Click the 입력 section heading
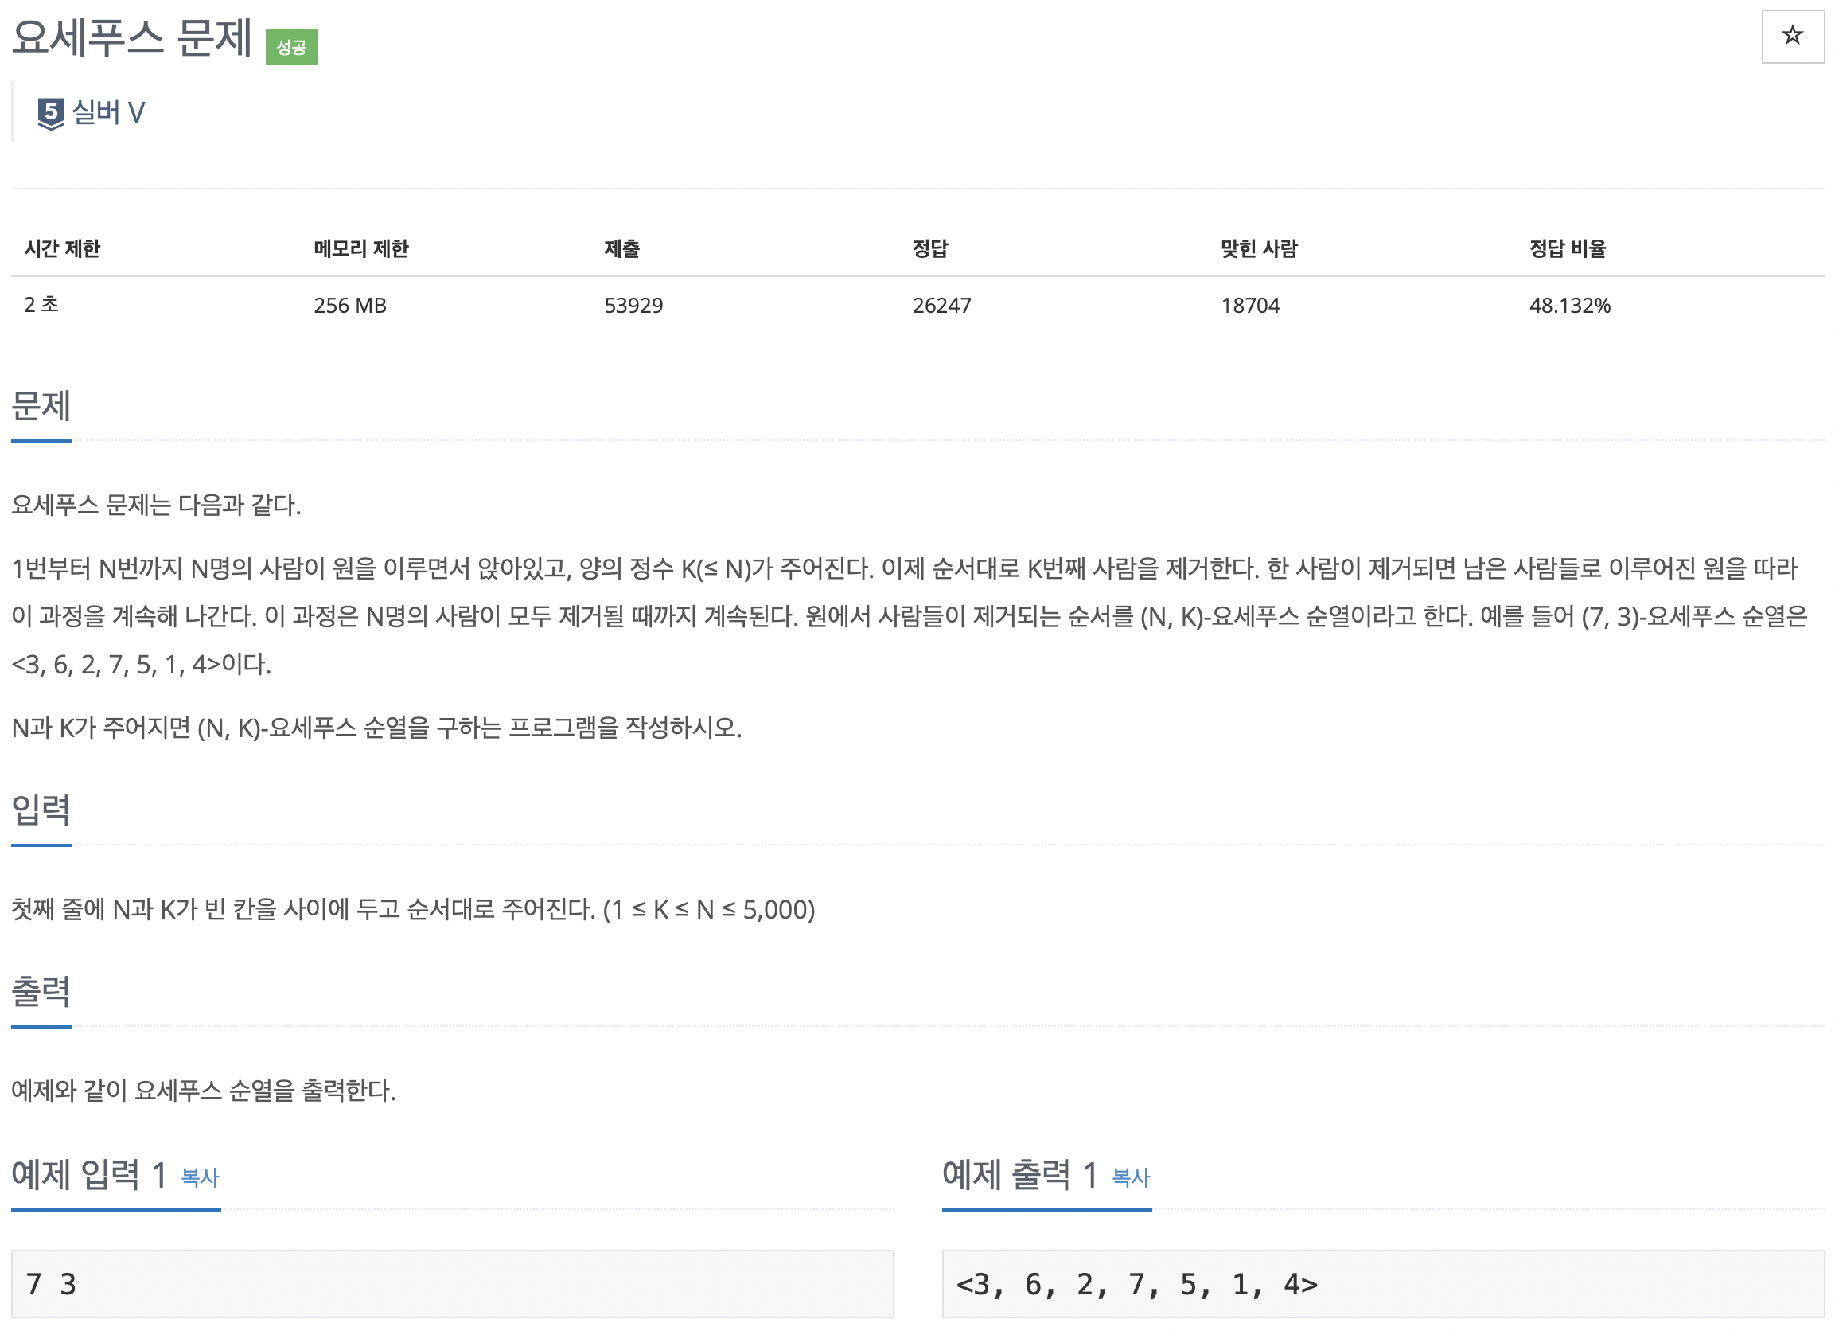 (41, 810)
